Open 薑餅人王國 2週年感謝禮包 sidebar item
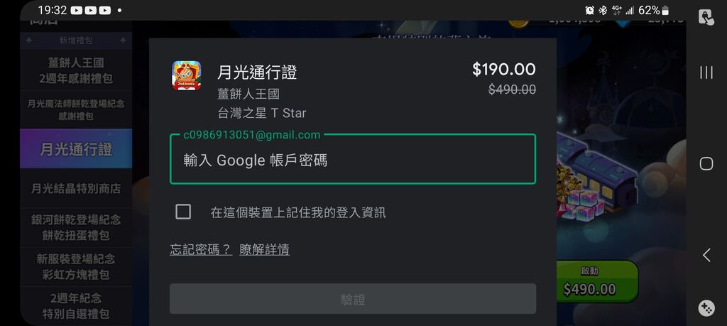Image resolution: width=727 pixels, height=326 pixels. 76,70
